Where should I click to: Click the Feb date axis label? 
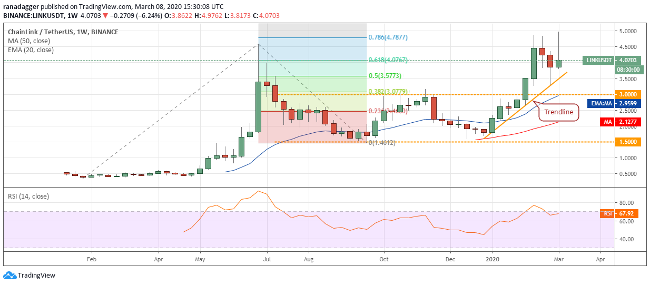91,259
